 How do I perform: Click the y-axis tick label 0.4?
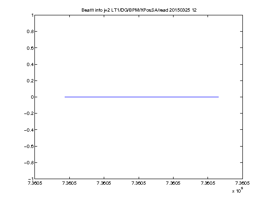point(30,64)
